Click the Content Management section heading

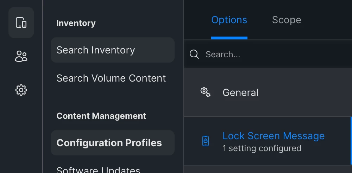coord(101,116)
